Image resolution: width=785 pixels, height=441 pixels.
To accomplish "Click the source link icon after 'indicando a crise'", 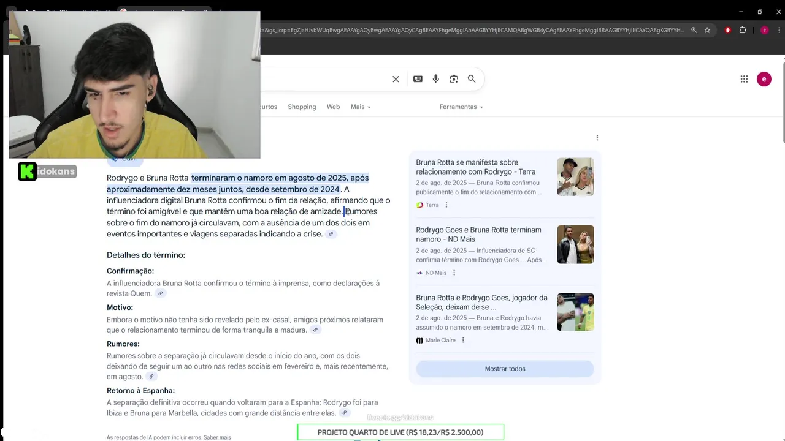I will coord(331,234).
